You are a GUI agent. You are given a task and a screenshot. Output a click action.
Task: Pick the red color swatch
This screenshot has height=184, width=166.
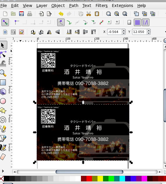(x=89, y=178)
